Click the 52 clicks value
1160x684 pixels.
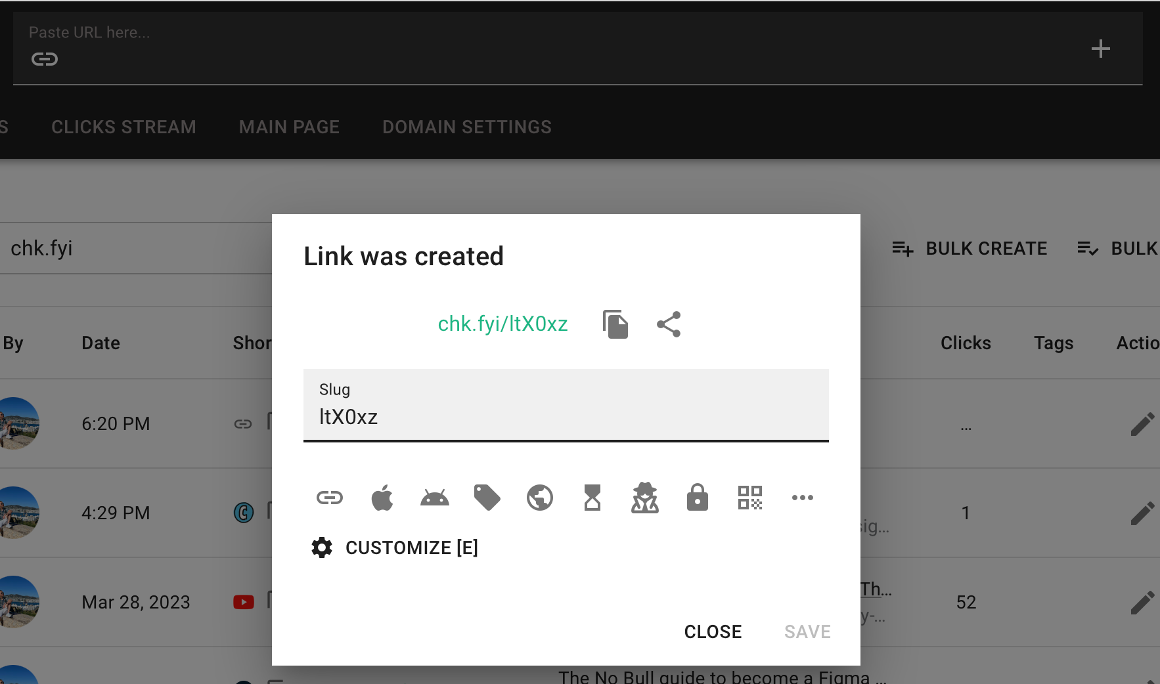(966, 602)
